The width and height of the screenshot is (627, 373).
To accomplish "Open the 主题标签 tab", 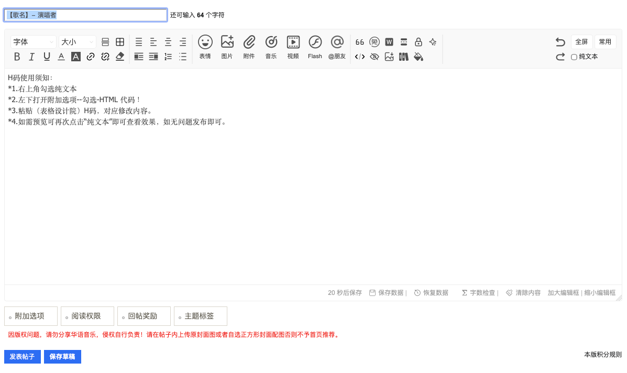I will coord(200,316).
